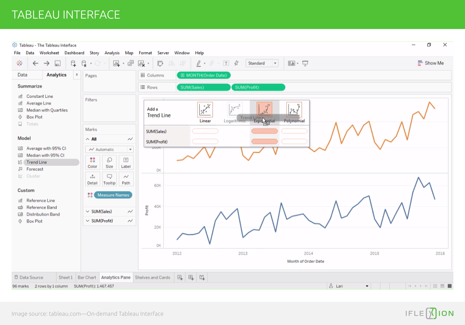Viewport: 465px width, 325px height.
Task: Select the Polynomial trend line icon
Action: 294,110
